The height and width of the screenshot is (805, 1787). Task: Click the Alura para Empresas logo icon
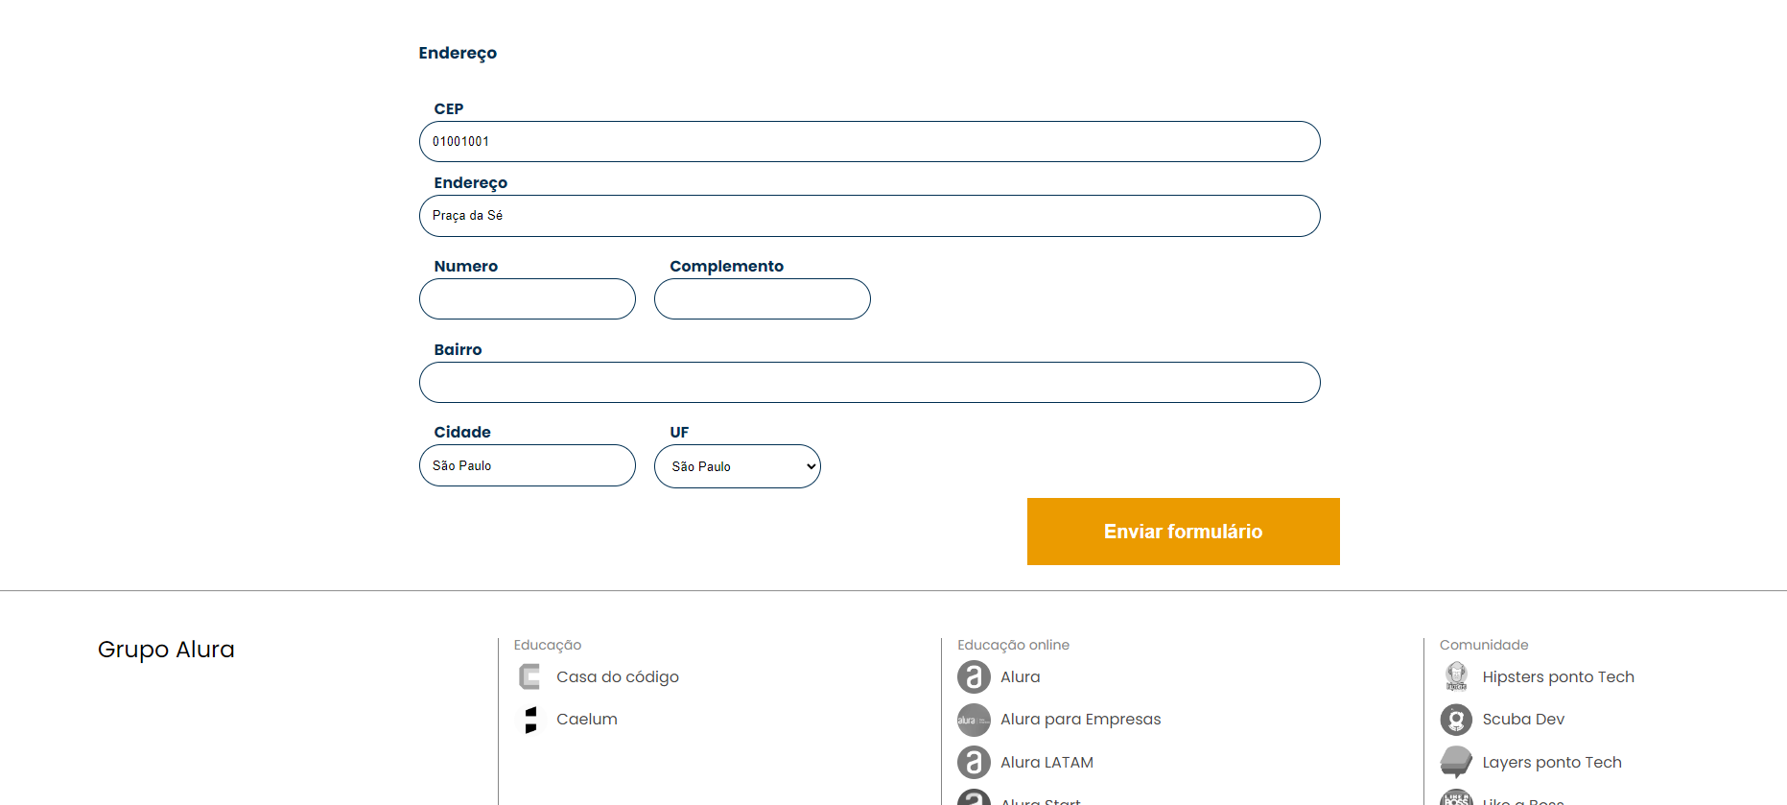(974, 720)
